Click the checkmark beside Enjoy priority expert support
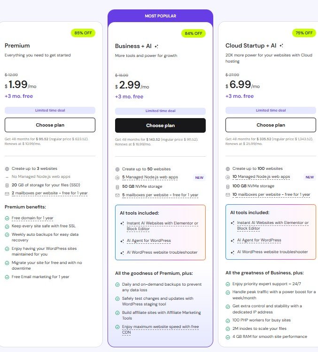 click(x=228, y=284)
